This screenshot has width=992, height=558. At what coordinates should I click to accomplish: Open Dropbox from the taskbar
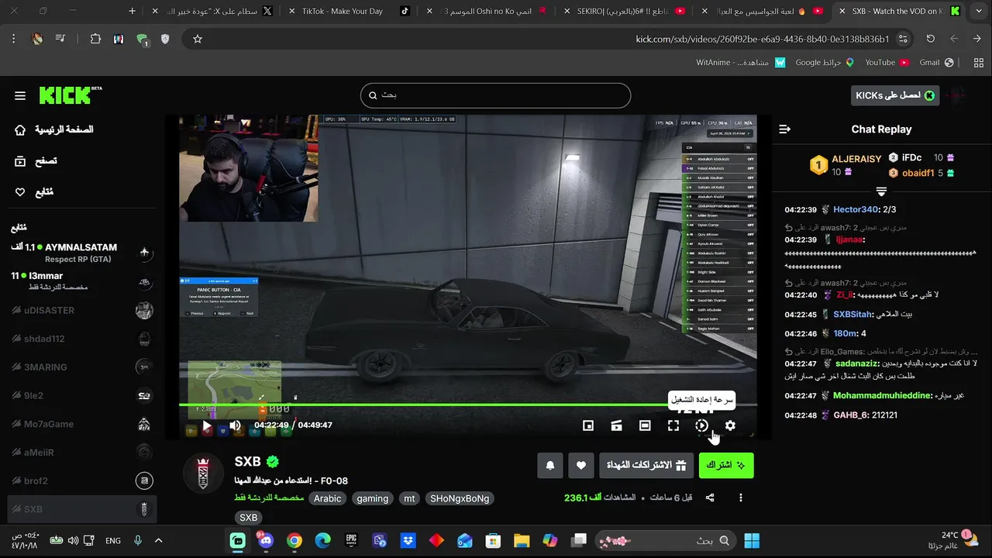pyautogui.click(x=408, y=540)
